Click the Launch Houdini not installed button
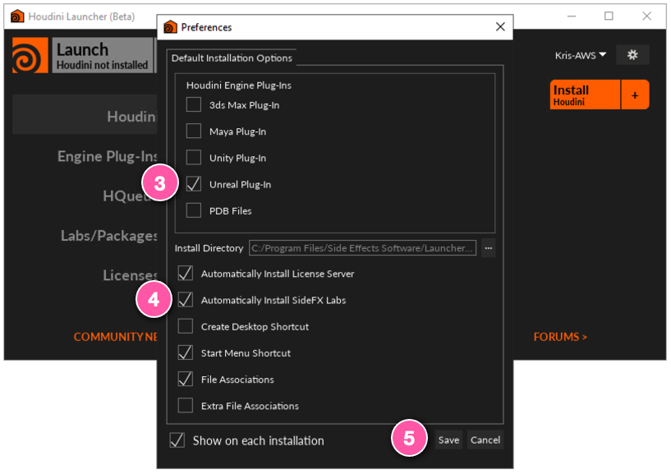Image resolution: width=671 pixels, height=474 pixels. click(103, 55)
